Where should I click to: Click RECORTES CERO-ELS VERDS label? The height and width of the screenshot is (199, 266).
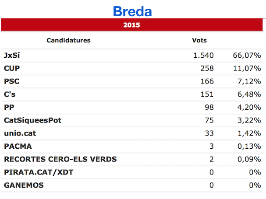point(60,159)
